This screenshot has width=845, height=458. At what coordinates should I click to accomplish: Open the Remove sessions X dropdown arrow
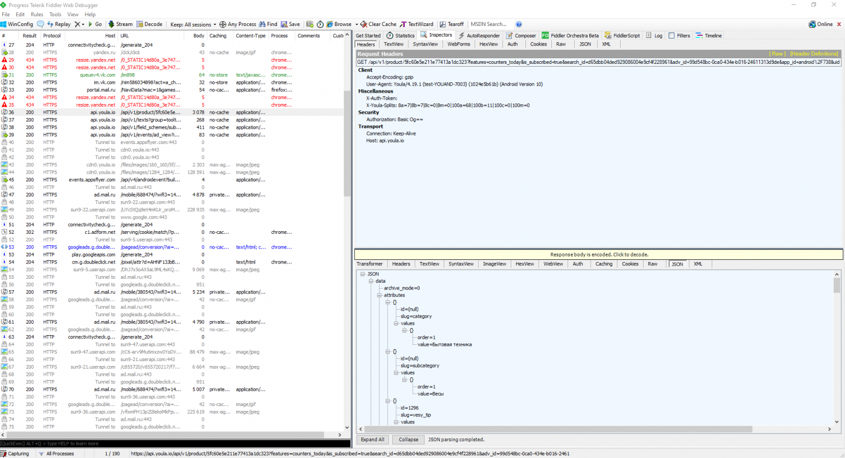coord(83,24)
